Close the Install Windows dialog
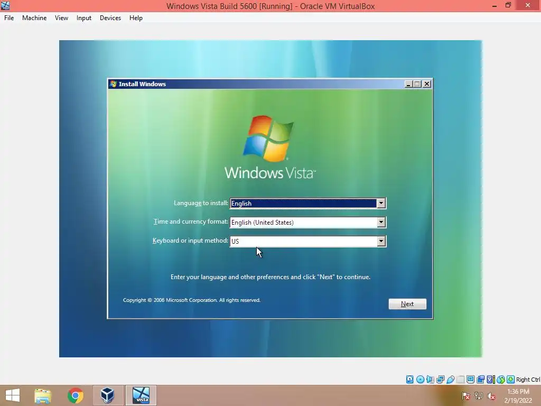This screenshot has height=406, width=541. 427,84
